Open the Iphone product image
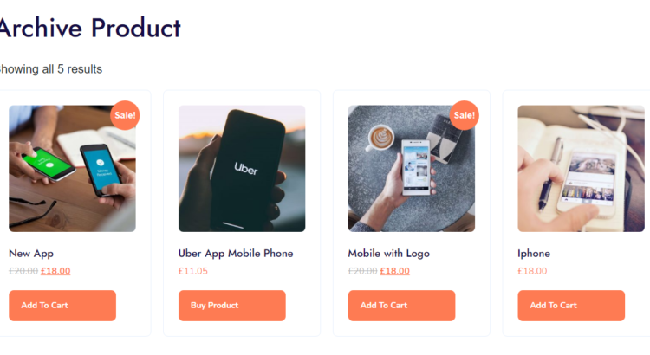 click(x=581, y=169)
